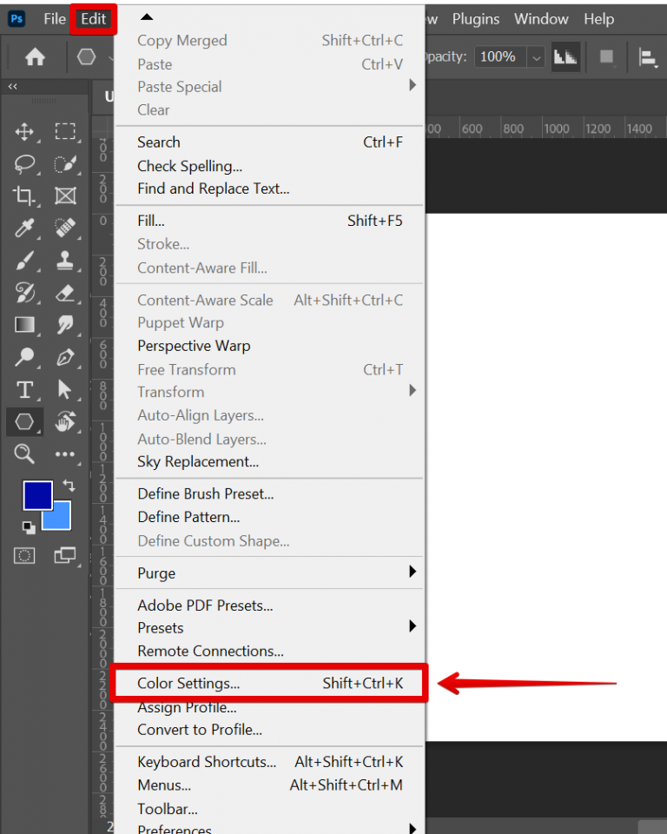The height and width of the screenshot is (834, 667).
Task: Expand the Presets submenu
Action: tap(413, 627)
